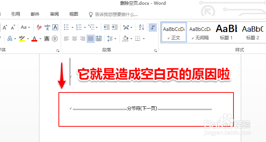Expand borders dropdown arrow
Viewport: 266px width, 142px height.
(144, 39)
